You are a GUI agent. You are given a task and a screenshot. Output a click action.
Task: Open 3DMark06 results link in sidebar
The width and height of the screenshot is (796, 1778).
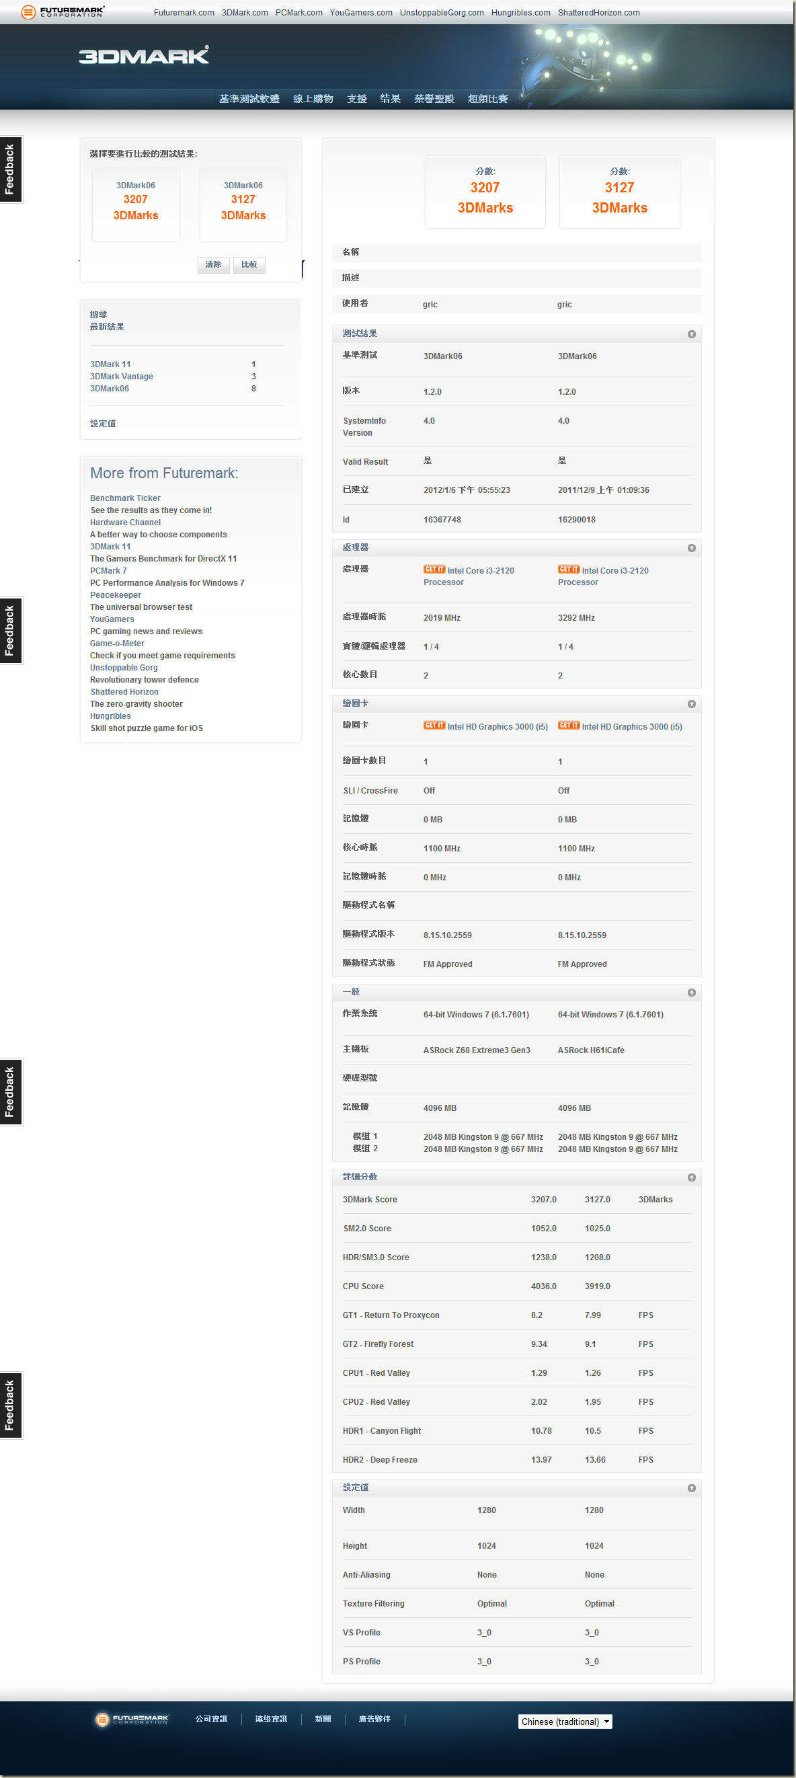point(110,389)
